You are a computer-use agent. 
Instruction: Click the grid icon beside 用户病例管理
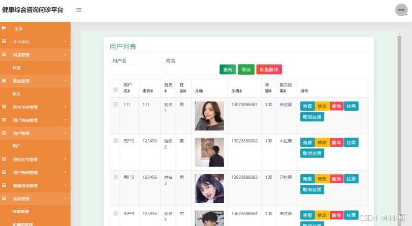click(x=4, y=172)
